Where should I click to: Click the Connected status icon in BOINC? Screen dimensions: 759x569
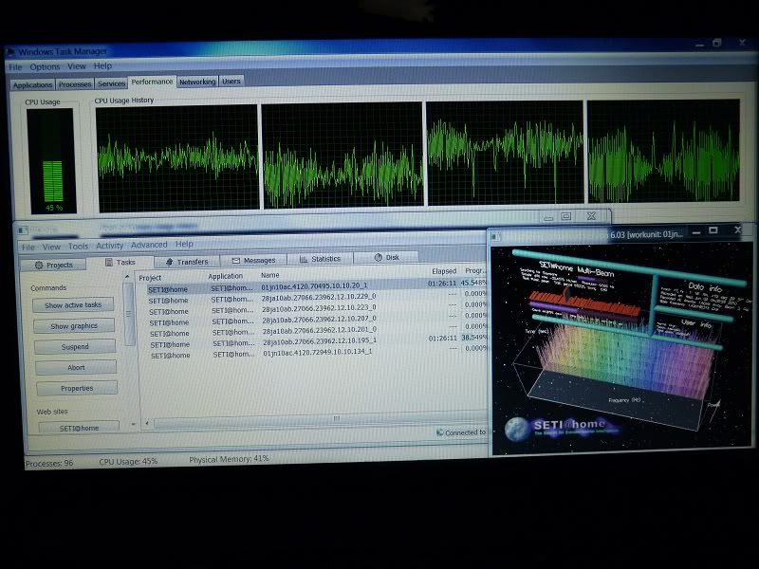click(439, 432)
